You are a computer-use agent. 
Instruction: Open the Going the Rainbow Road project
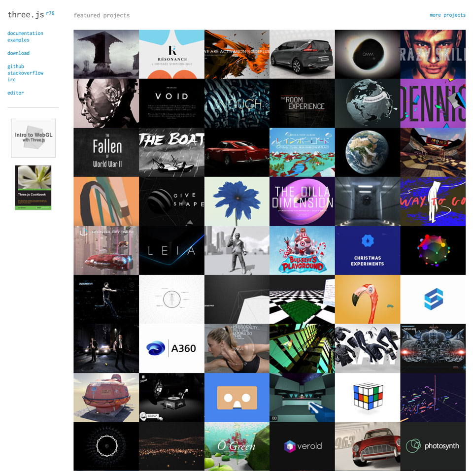[302, 152]
